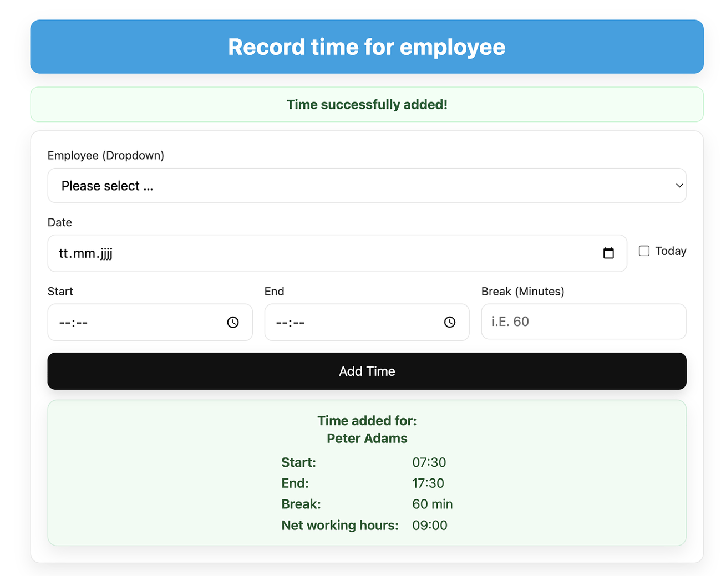
Task: Click the Net working hours value 09:00
Action: click(429, 526)
